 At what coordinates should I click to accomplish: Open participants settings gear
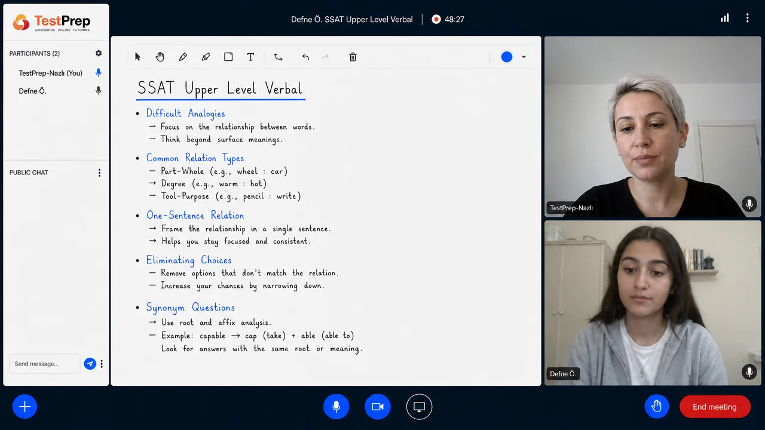(99, 53)
